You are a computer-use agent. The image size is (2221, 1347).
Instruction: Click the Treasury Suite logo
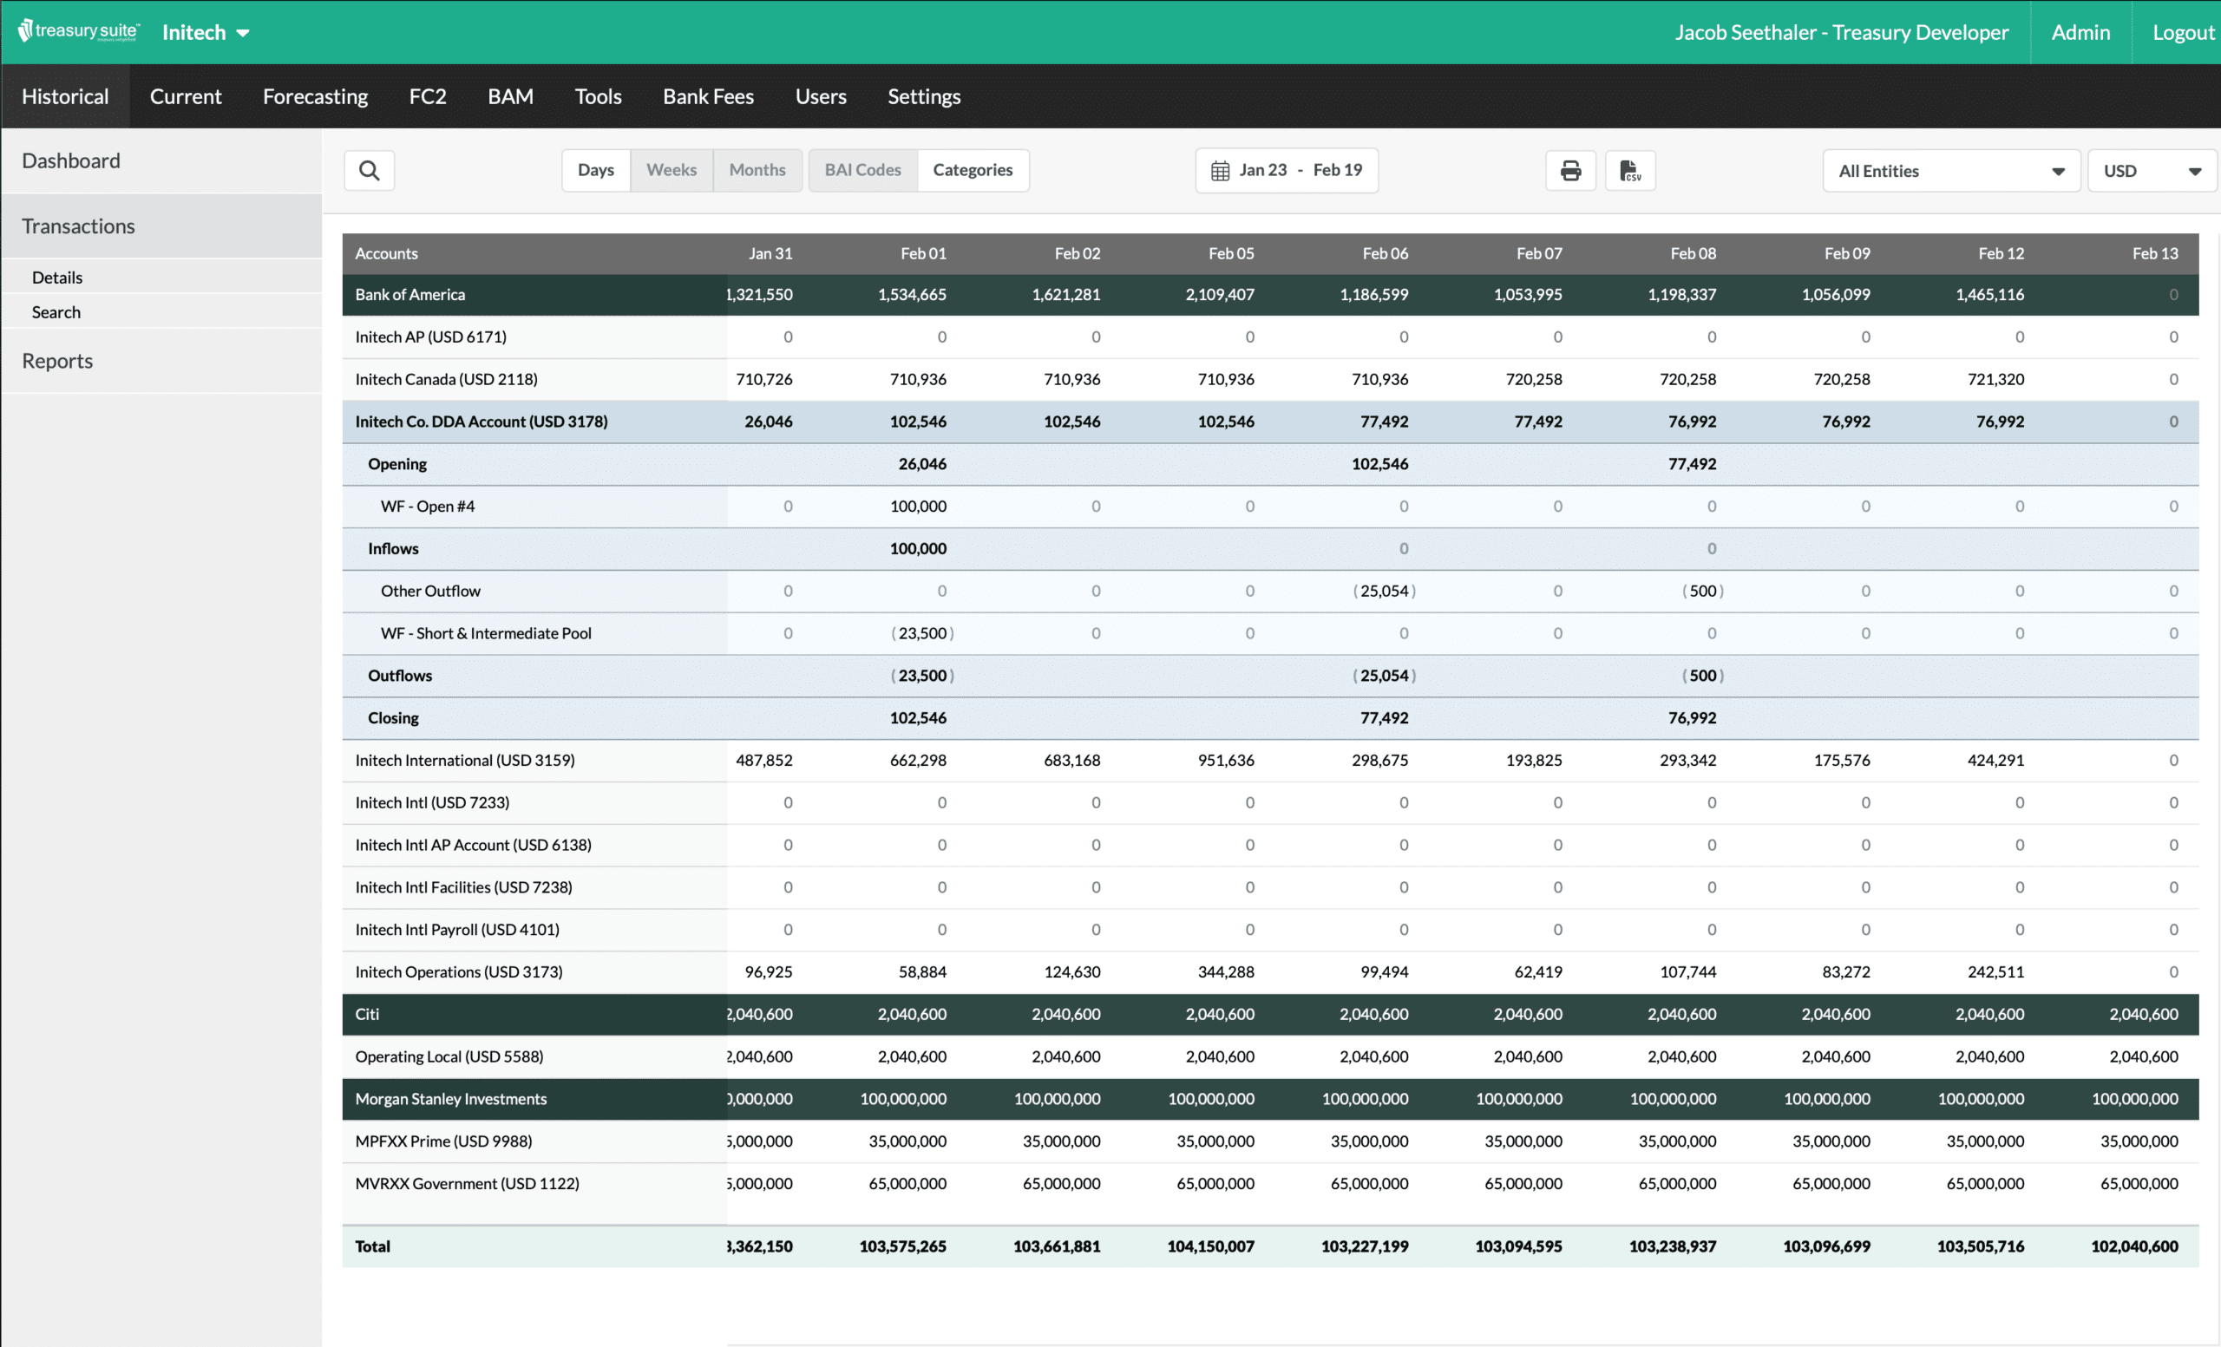tap(78, 31)
